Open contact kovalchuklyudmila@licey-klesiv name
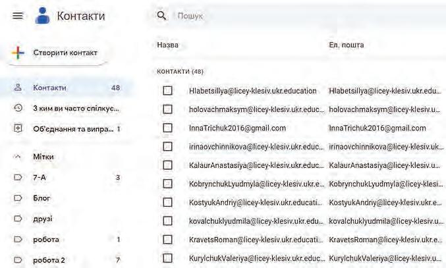The width and height of the screenshot is (446, 268). click(256, 221)
